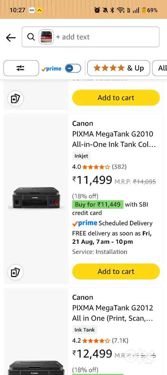The image size is (167, 375).
Task: Add Canon G2010 printer to cart
Action: pos(116,271)
